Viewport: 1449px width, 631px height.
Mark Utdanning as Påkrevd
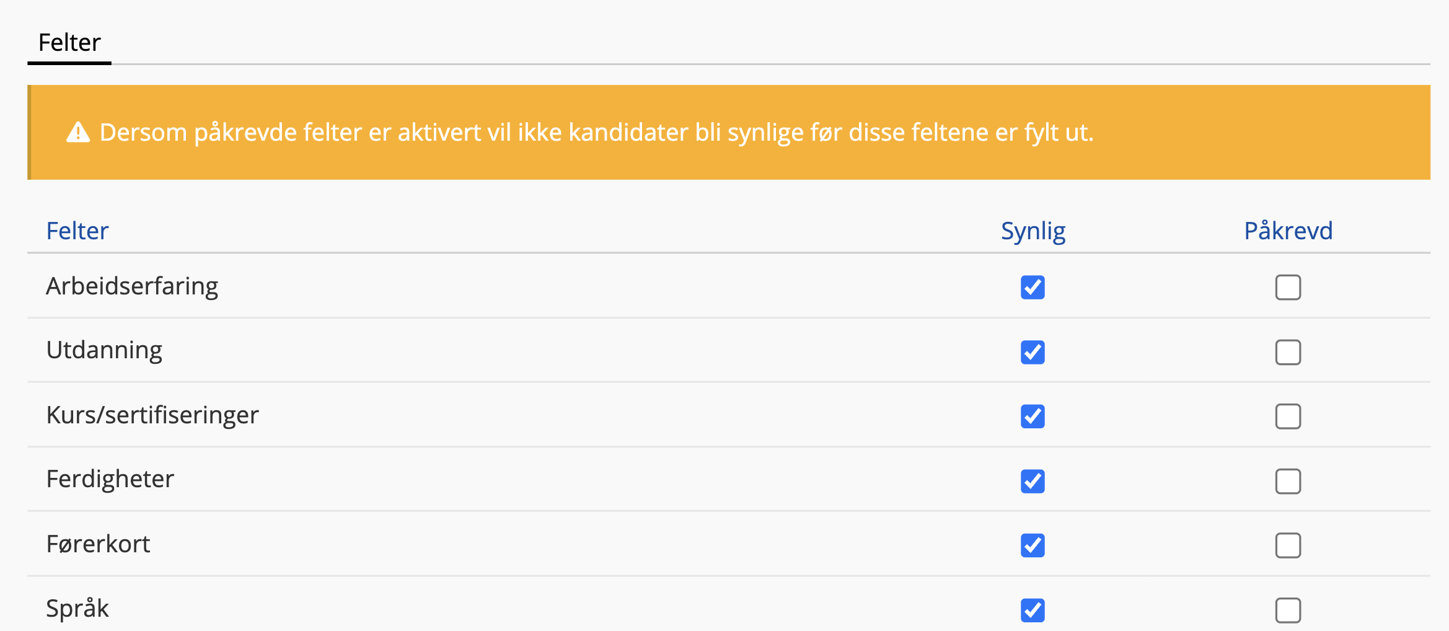point(1288,352)
